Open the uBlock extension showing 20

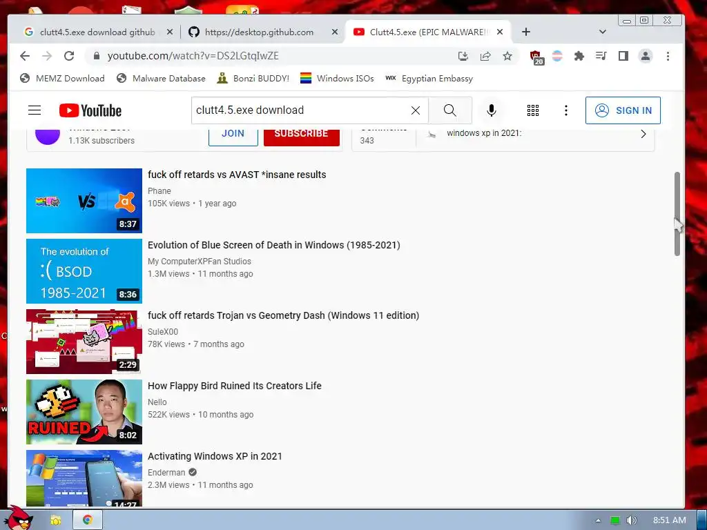[536, 57]
